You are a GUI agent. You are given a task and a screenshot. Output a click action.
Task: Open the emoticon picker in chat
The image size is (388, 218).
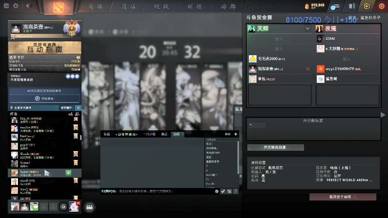coord(217,191)
